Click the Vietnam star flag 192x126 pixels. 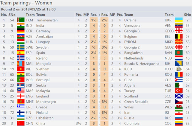[x=21, y=69]
